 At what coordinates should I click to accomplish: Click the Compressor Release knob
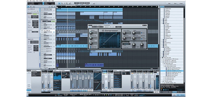[x=134, y=38]
